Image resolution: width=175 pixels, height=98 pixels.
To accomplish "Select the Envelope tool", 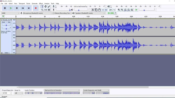I will click(x=46, y=7).
